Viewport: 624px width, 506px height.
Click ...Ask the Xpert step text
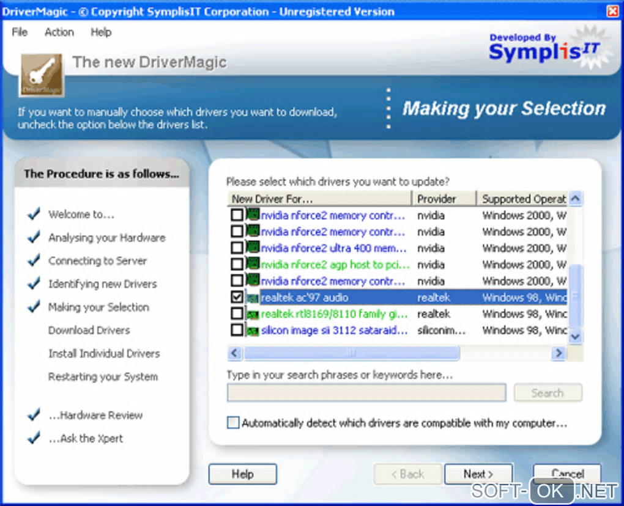(86, 438)
